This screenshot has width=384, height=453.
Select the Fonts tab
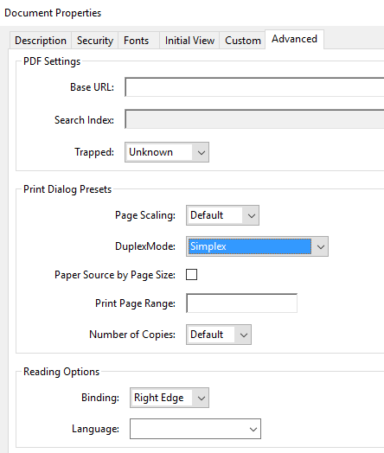(136, 41)
